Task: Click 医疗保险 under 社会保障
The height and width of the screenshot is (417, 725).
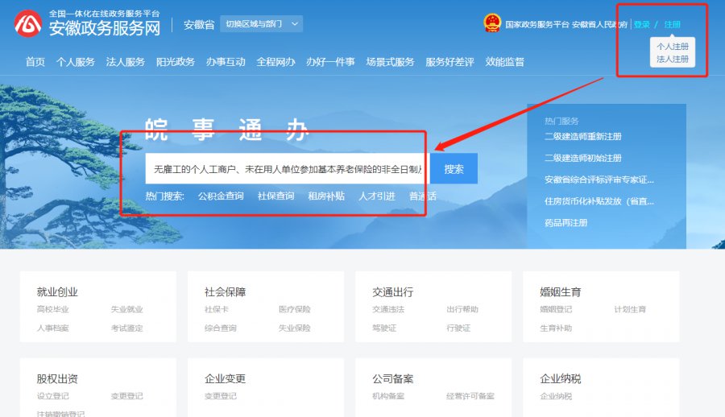Action: 295,309
